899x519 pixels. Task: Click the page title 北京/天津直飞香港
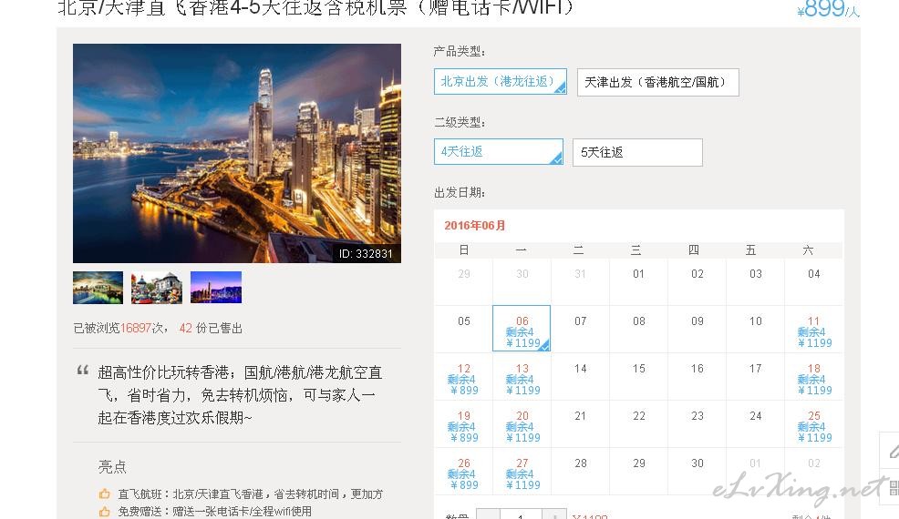(315, 7)
